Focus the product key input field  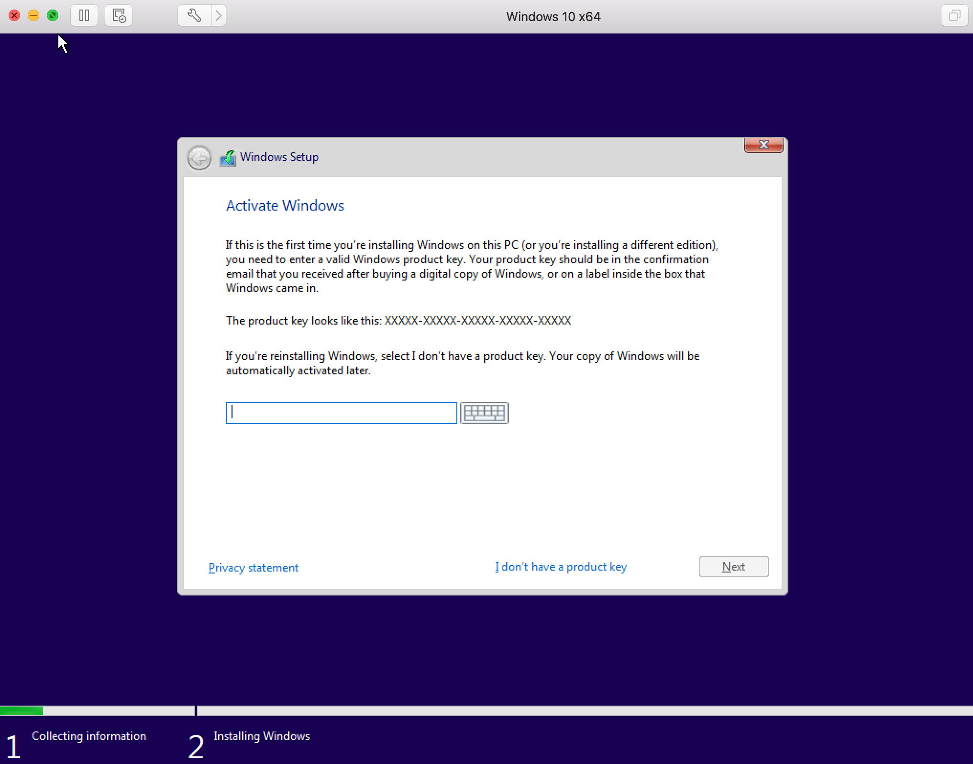coord(341,413)
